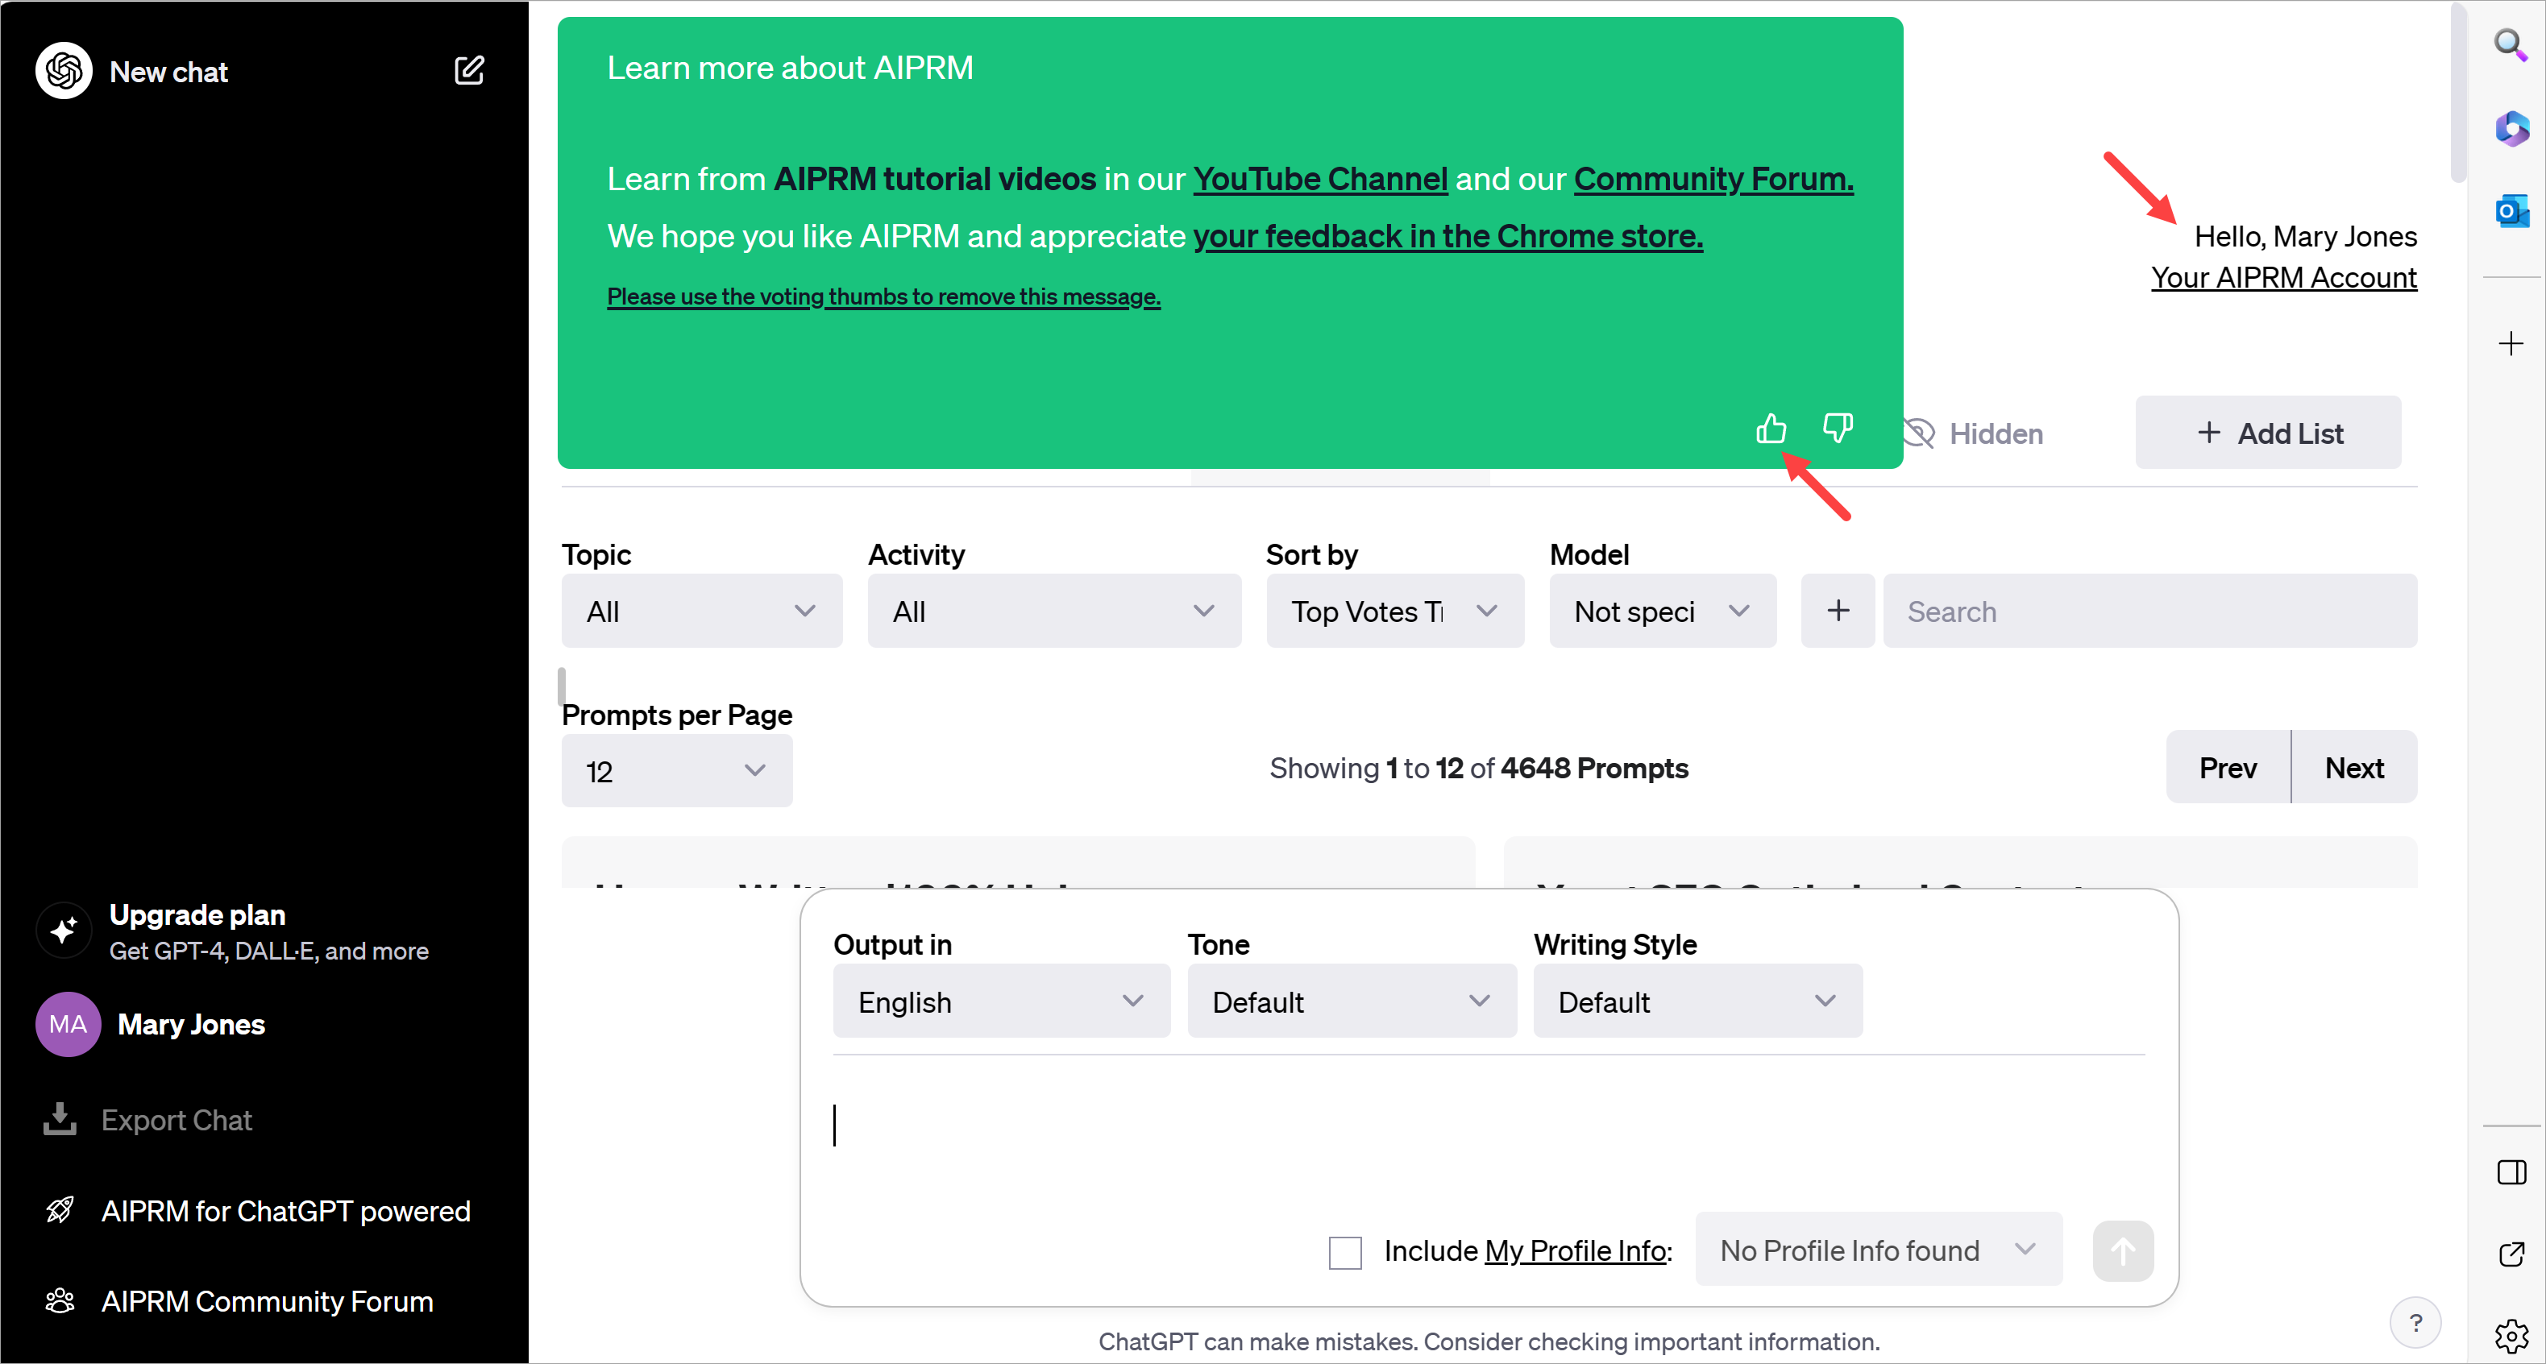The height and width of the screenshot is (1364, 2546).
Task: Open Copilot from the right sidebar
Action: tap(2511, 128)
